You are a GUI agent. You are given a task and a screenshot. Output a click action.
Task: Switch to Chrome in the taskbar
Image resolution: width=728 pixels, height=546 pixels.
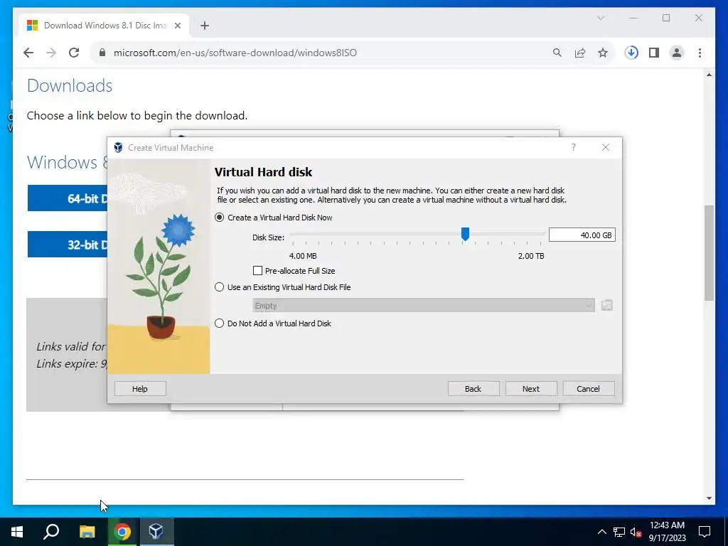(x=122, y=532)
